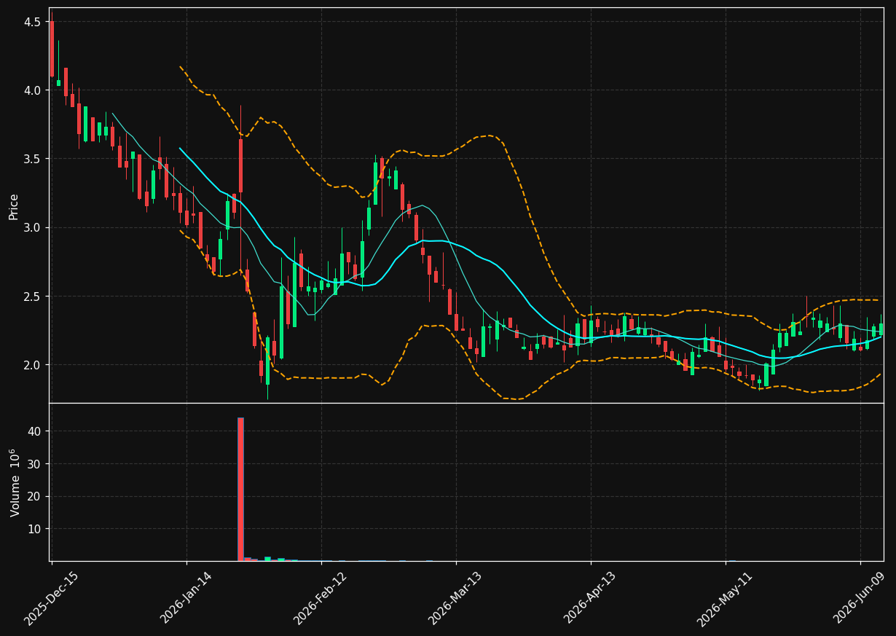
Task: Click the 3.5 price axis tick
Action: coord(33,159)
